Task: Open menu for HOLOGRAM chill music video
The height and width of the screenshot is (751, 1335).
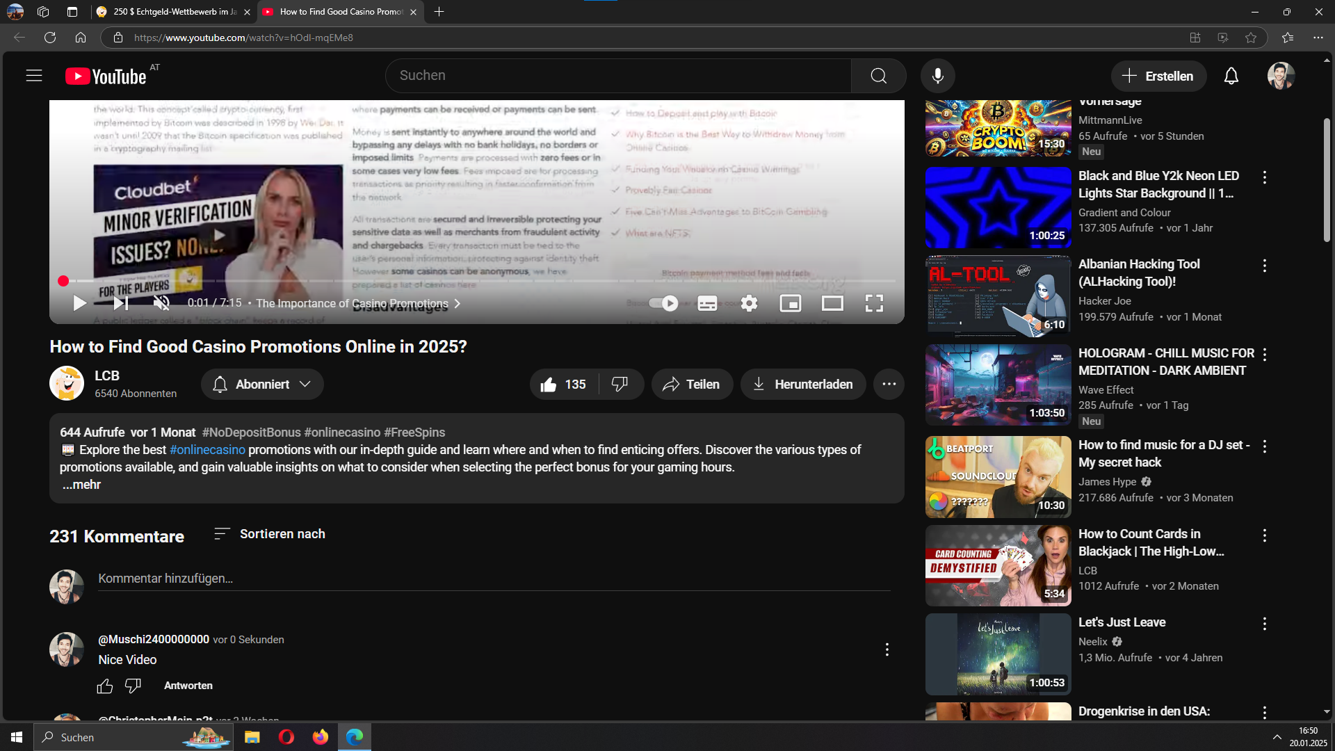Action: click(x=1265, y=355)
